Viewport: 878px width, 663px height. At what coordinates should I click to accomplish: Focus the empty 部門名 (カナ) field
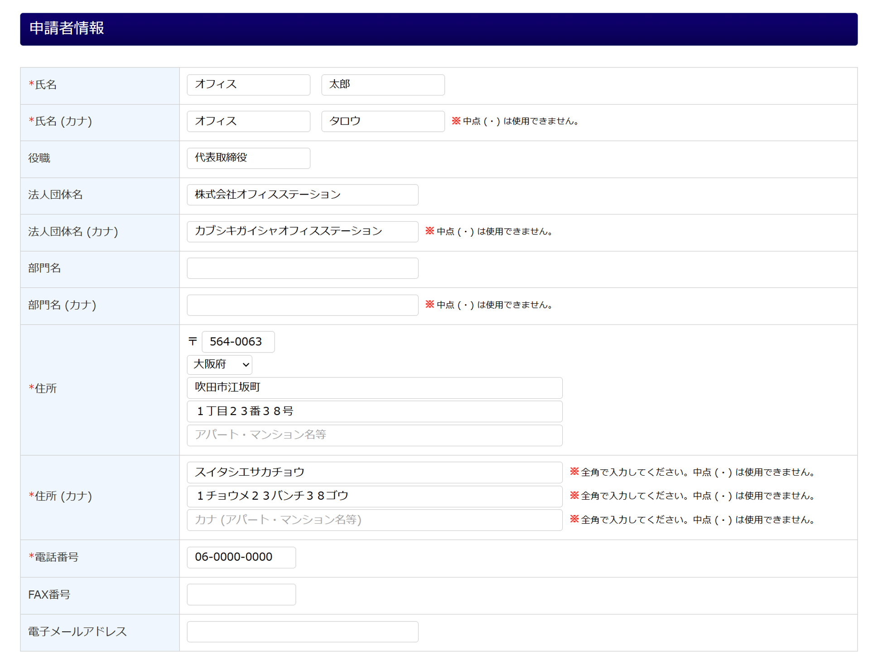(302, 305)
